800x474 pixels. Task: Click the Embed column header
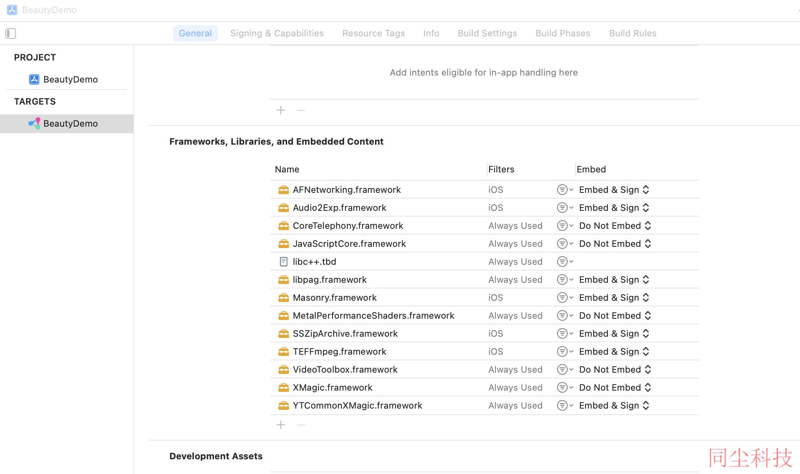pyautogui.click(x=591, y=169)
